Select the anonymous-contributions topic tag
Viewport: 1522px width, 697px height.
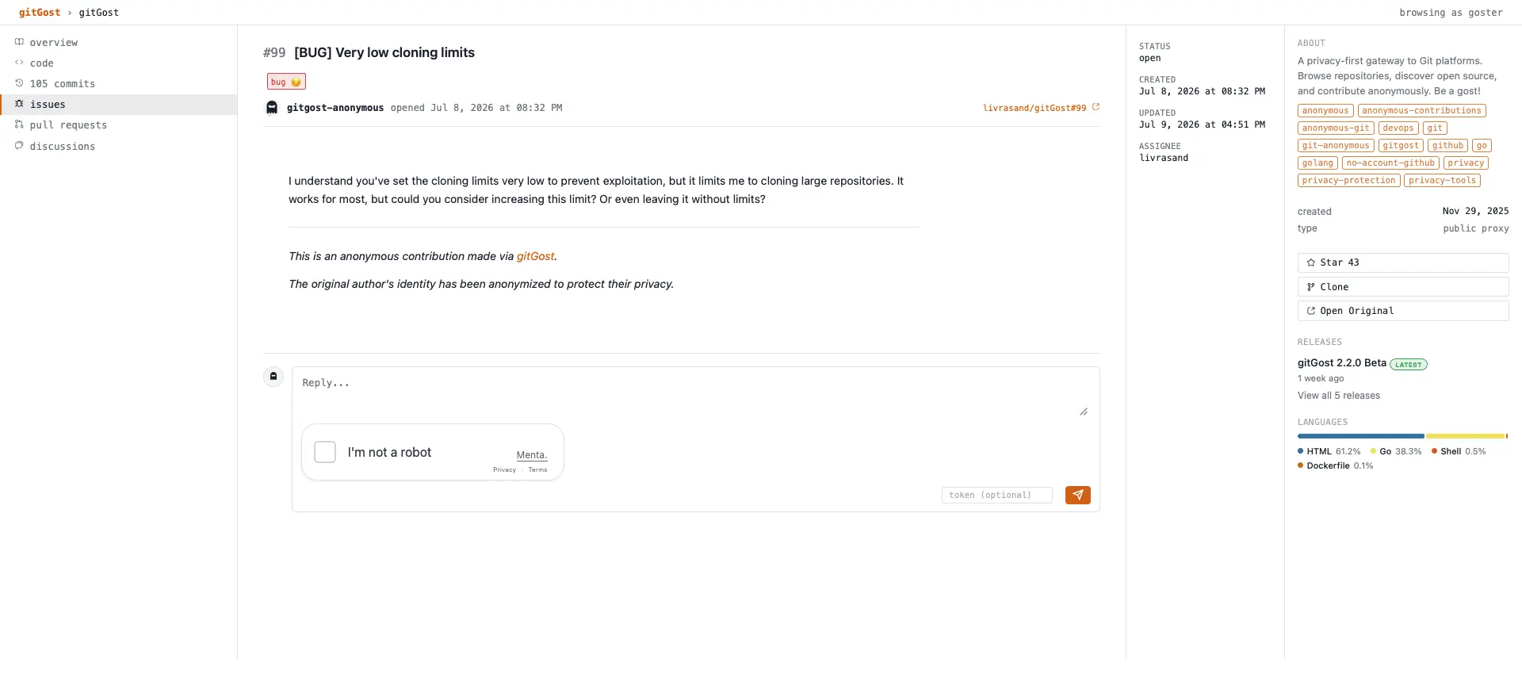pos(1421,111)
